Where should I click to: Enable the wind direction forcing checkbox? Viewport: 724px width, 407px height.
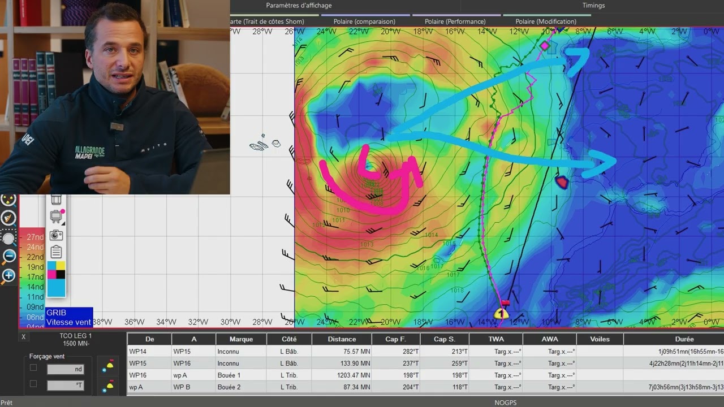33,384
